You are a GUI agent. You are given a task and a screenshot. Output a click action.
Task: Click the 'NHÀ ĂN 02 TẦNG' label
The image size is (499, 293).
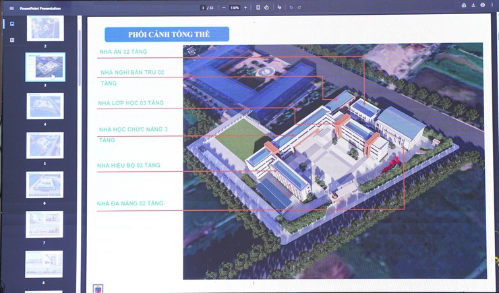pyautogui.click(x=123, y=52)
